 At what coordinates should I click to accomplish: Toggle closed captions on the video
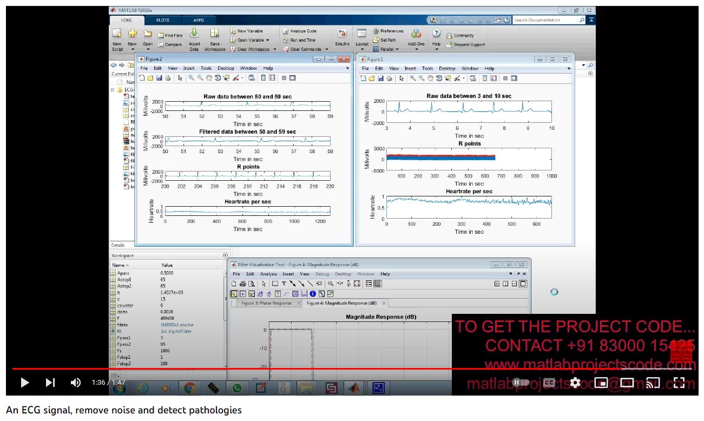(x=549, y=383)
